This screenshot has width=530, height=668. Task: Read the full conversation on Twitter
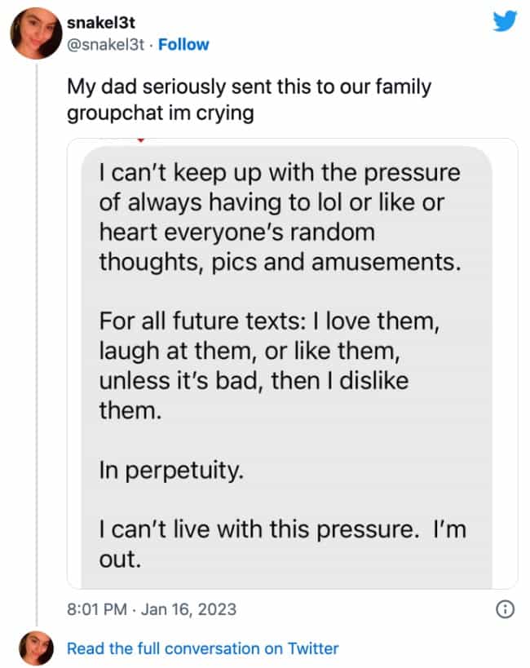202,648
